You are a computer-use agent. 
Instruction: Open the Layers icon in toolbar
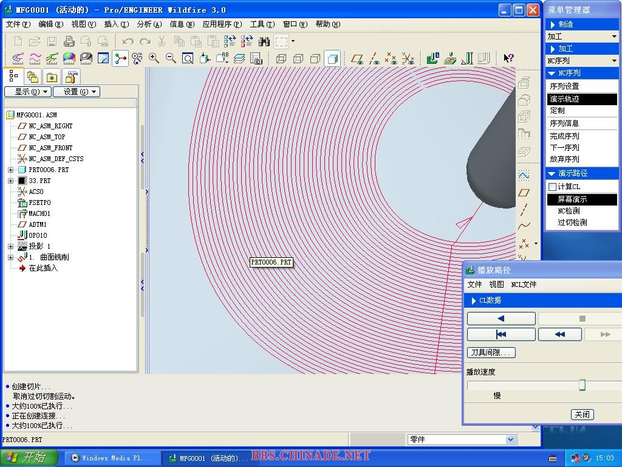click(x=239, y=58)
